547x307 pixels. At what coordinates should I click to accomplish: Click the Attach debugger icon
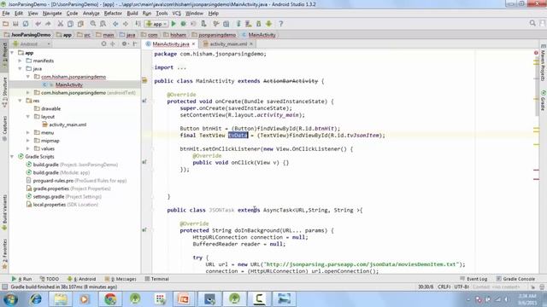[x=203, y=24]
